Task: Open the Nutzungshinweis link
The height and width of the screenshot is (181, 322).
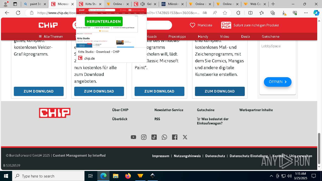Action: tap(187, 156)
